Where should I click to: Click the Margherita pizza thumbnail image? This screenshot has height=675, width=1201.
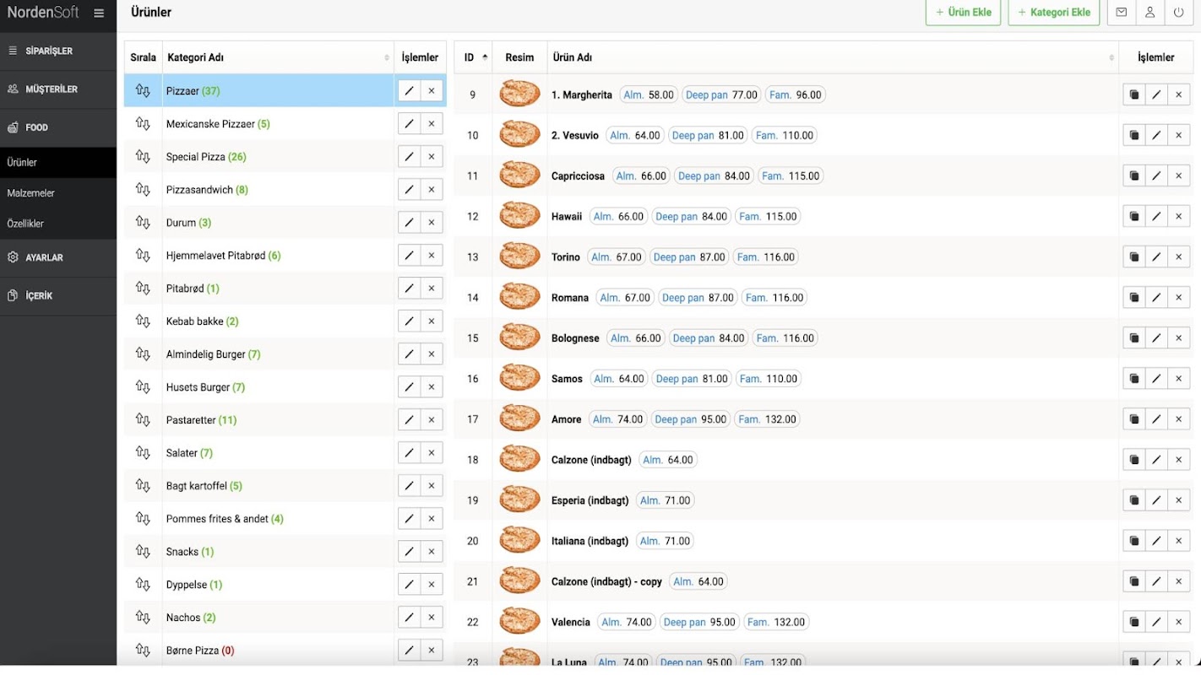(x=519, y=94)
